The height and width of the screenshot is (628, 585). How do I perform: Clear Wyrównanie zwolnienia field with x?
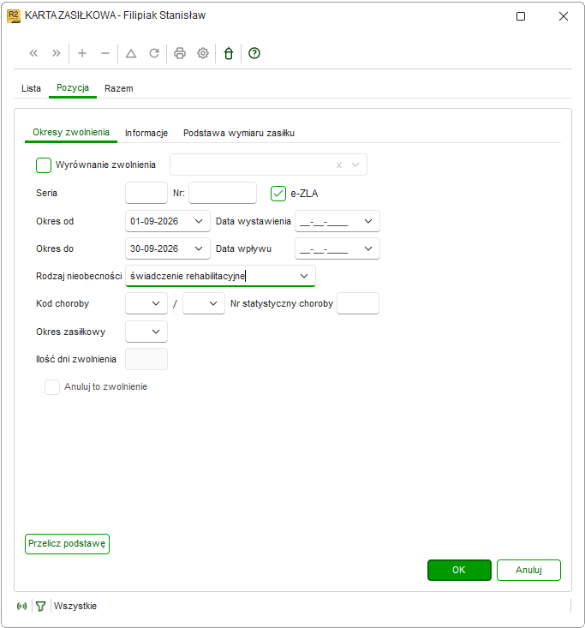pos(339,165)
